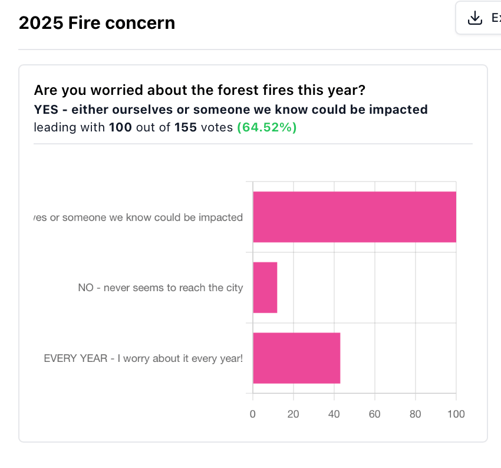This screenshot has width=501, height=468.
Task: Click the poll question about forest fires
Action: coord(199,90)
